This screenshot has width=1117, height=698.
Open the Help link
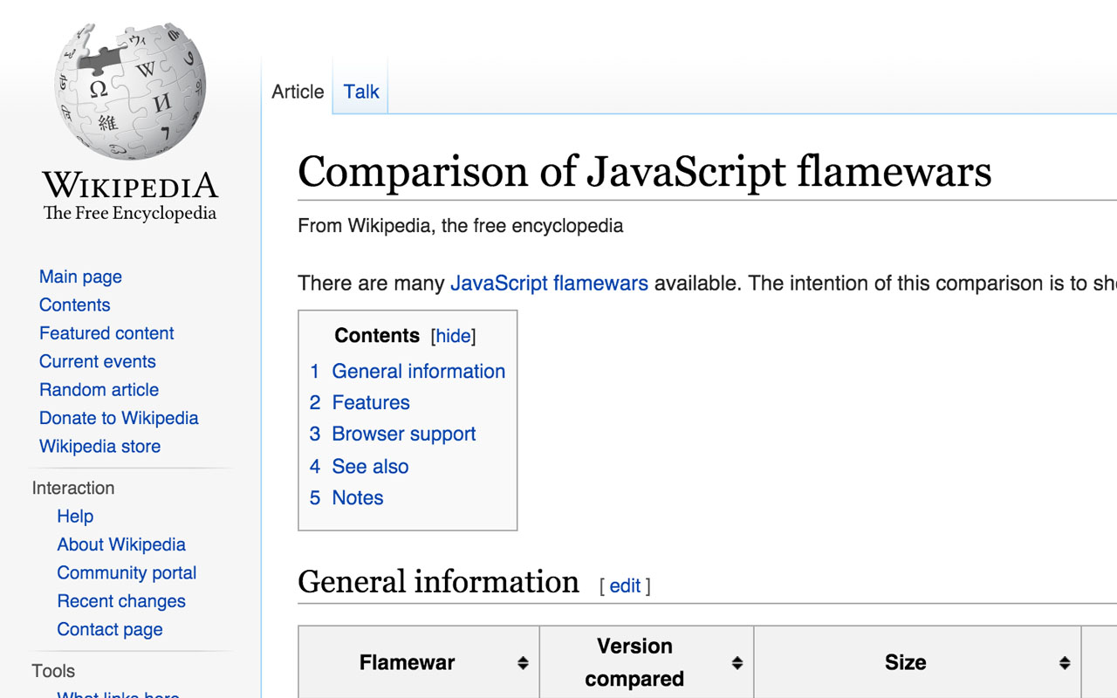[x=75, y=516]
